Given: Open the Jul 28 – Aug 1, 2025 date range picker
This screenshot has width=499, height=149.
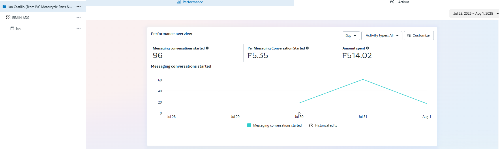Looking at the screenshot, I should pyautogui.click(x=474, y=14).
